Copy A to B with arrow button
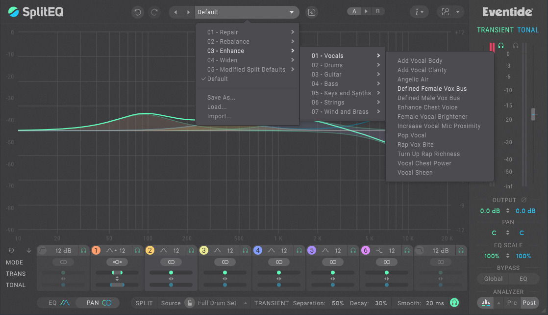Image resolution: width=548 pixels, height=315 pixels. (366, 12)
